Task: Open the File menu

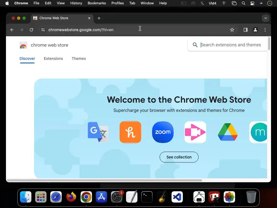Action: click(x=37, y=3)
